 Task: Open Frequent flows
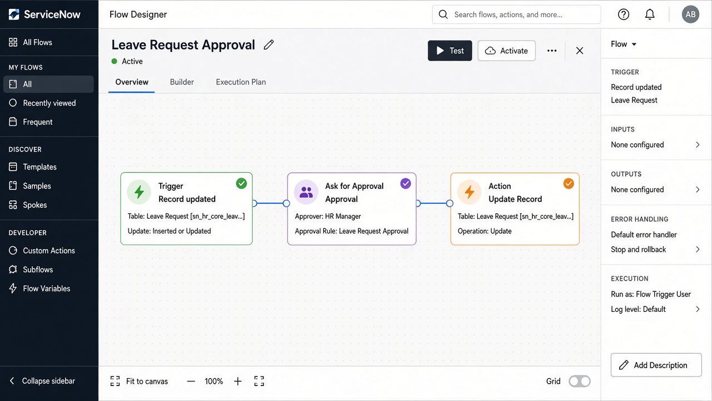pos(49,122)
